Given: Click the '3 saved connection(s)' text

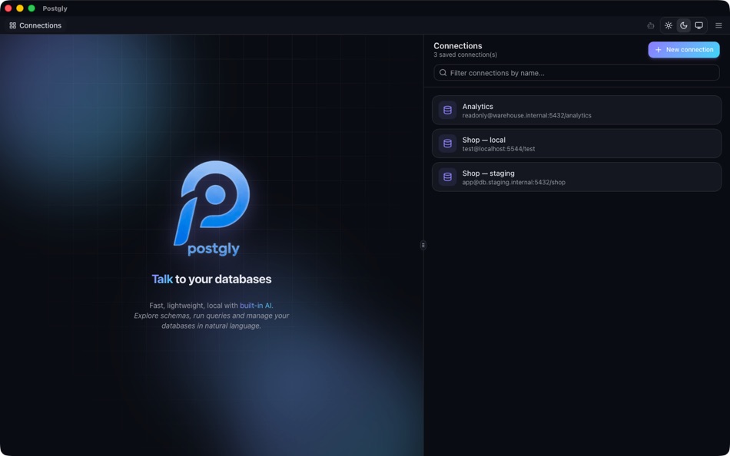Looking at the screenshot, I should [465, 55].
